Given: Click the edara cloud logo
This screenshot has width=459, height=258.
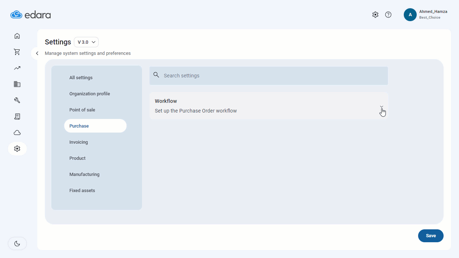Looking at the screenshot, I should [x=30, y=15].
